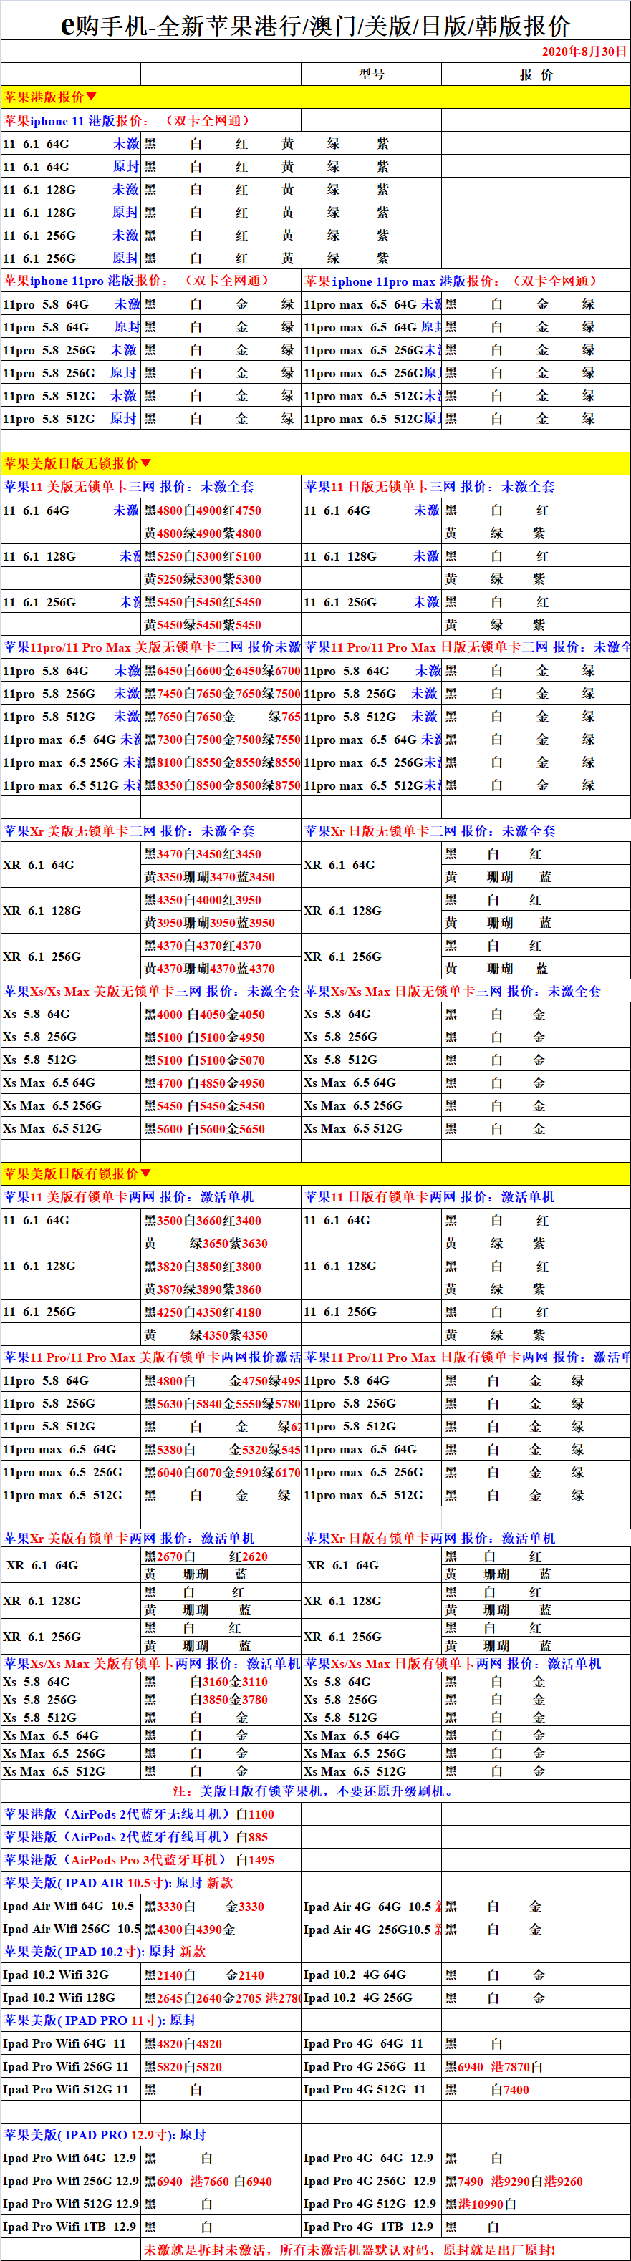
Task: Select iPad 10.2 price cell '黑2140白 金2140'
Action: (x=221, y=1975)
